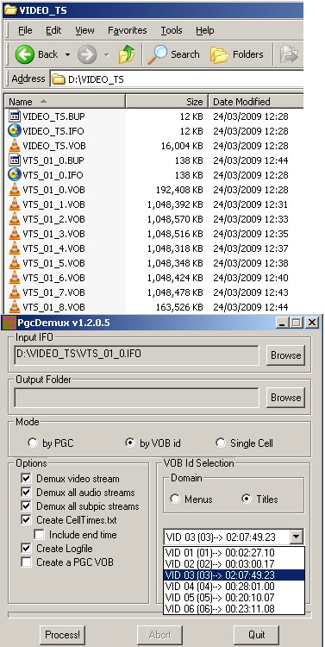Open the View menu
The width and height of the screenshot is (325, 647).
click(x=84, y=30)
